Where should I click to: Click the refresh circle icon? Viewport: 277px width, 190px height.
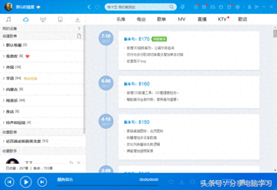point(97,7)
